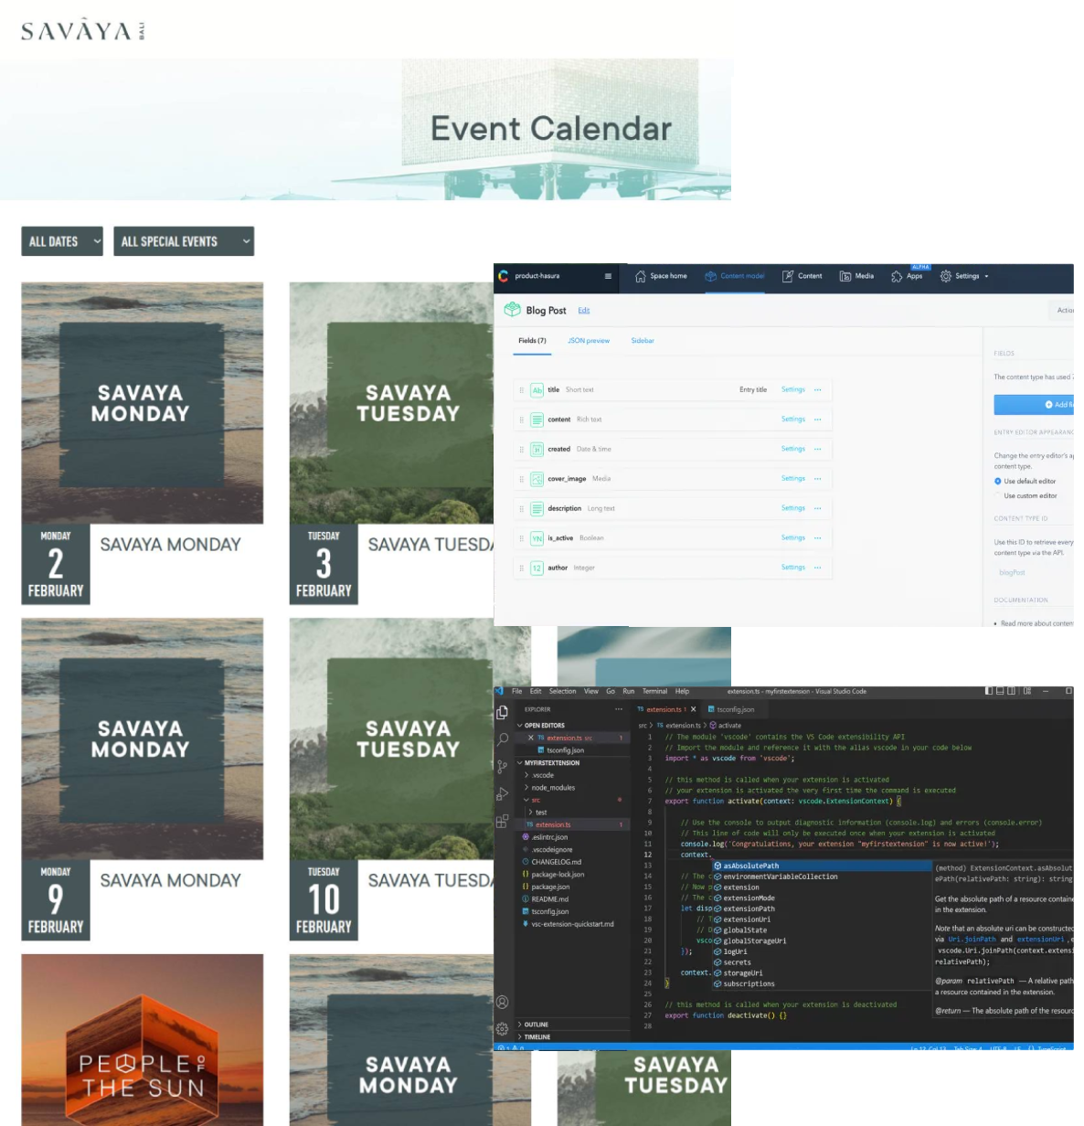The width and height of the screenshot is (1084, 1126).
Task: Open Contentful Settings dropdown menu
Action: tap(965, 276)
